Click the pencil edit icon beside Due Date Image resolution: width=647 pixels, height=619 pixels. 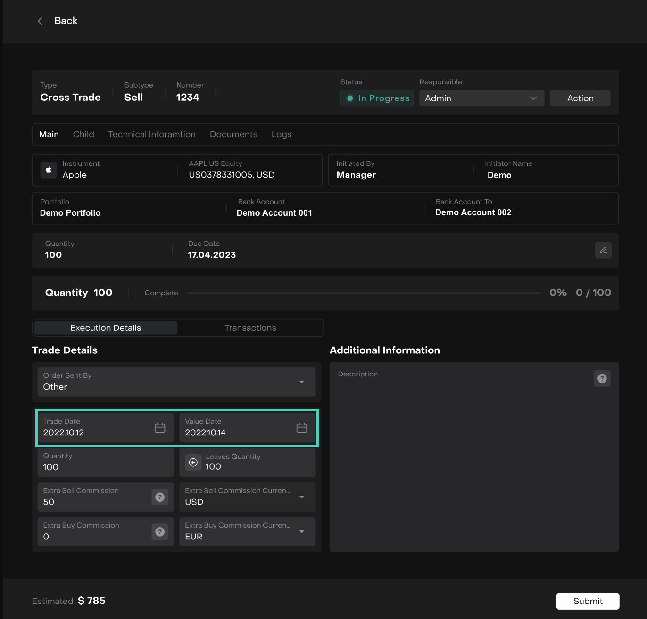[x=603, y=250]
